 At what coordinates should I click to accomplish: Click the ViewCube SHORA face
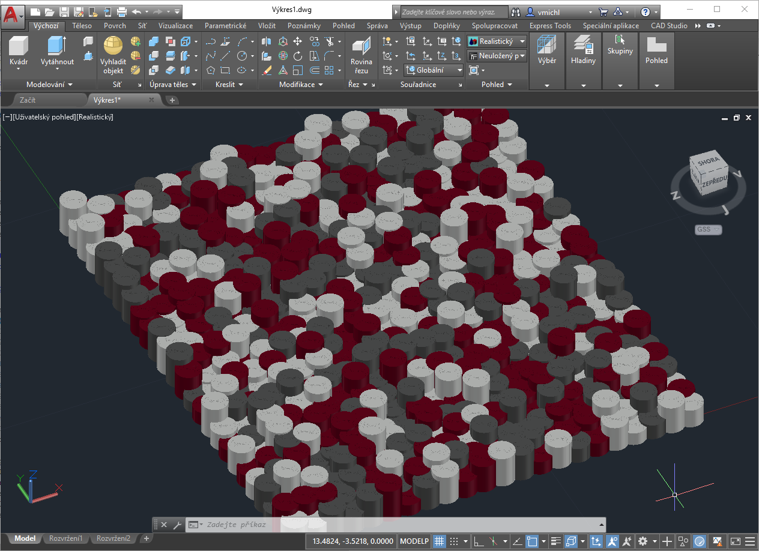[x=708, y=161]
